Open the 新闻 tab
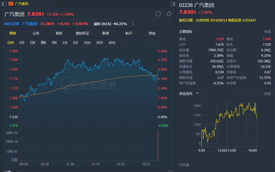275x172 pixels. tap(105, 33)
